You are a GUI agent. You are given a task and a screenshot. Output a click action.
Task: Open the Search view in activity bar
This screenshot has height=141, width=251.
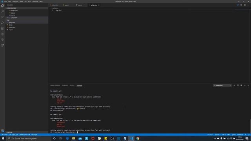2,11
